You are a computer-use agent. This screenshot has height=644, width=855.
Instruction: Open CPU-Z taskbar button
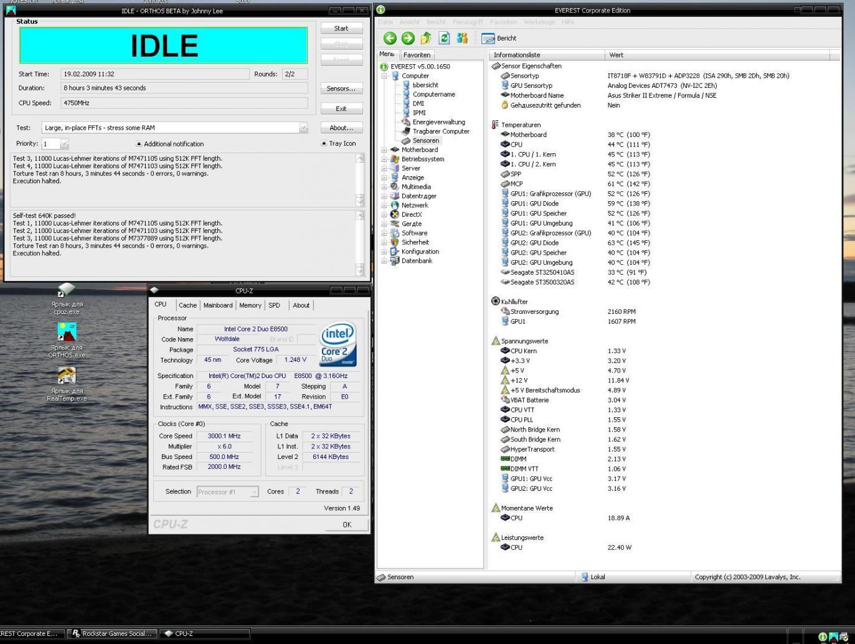coord(205,633)
